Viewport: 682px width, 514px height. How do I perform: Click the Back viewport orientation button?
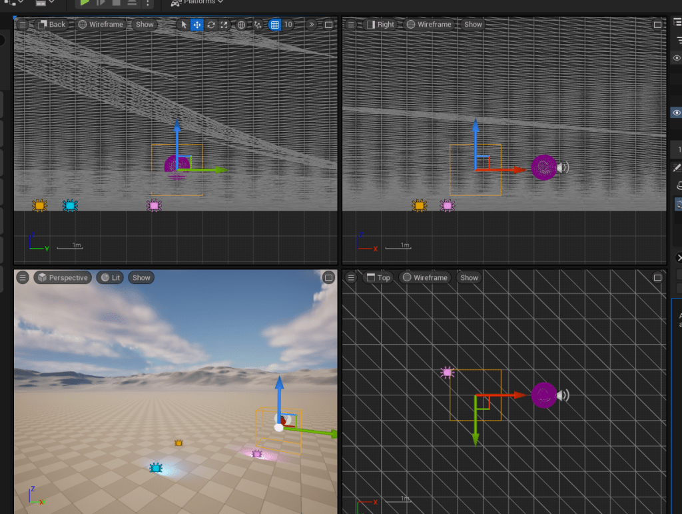[x=51, y=25]
